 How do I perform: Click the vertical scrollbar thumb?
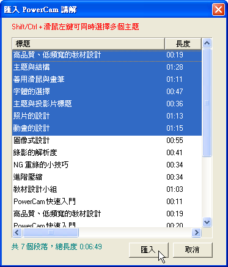207,103
